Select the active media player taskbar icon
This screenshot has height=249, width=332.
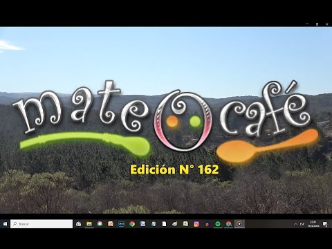tap(239, 224)
